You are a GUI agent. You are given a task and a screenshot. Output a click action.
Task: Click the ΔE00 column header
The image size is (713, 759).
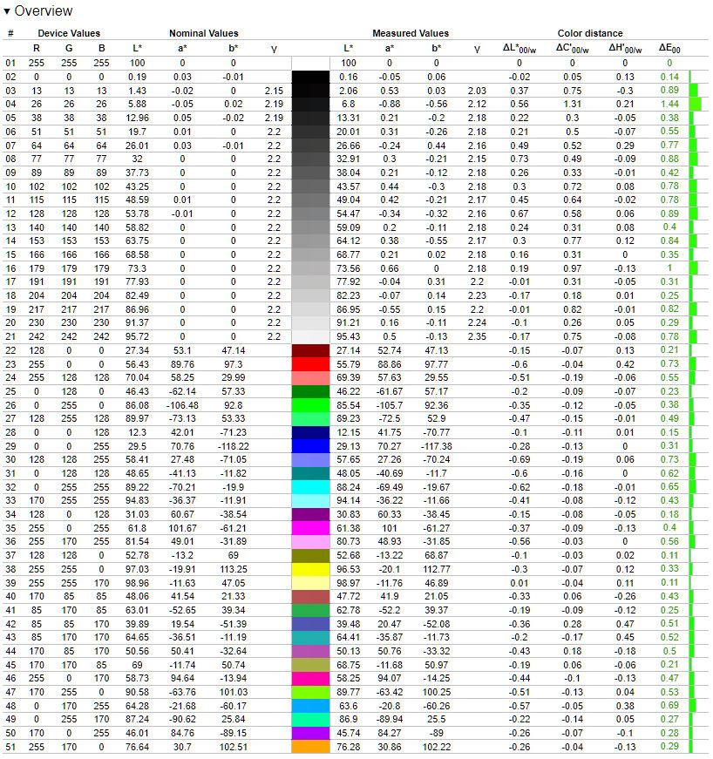tap(669, 49)
